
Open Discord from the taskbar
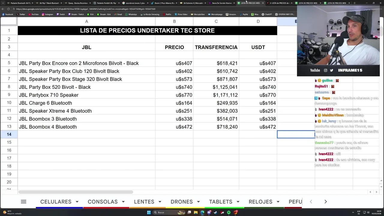[209, 212]
